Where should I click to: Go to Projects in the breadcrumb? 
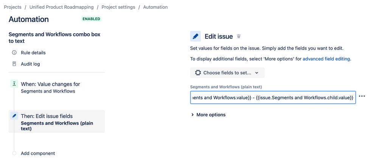pos(13,7)
